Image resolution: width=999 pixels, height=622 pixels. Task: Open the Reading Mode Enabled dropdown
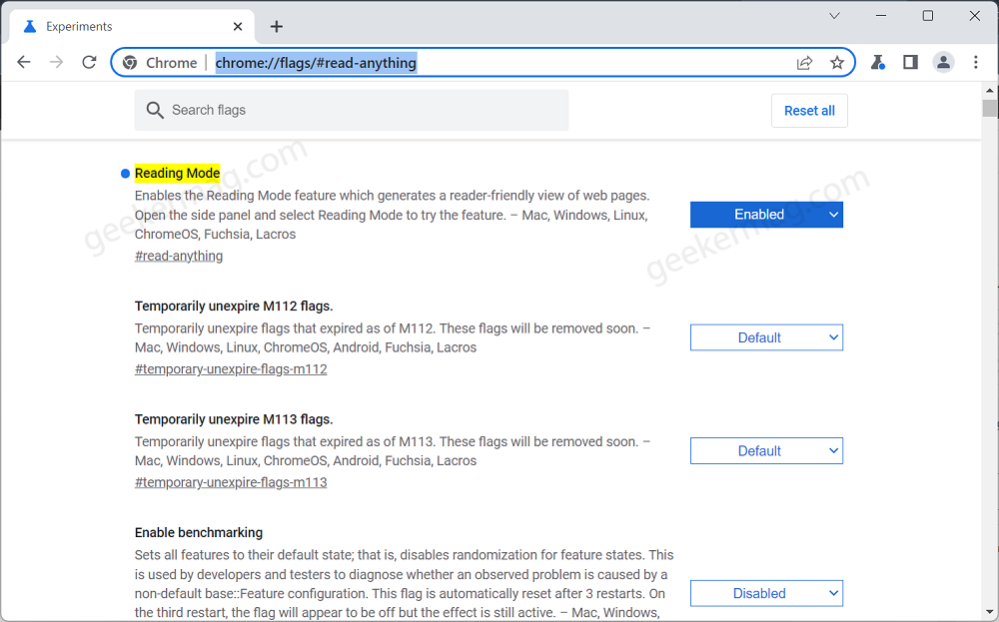click(x=766, y=215)
